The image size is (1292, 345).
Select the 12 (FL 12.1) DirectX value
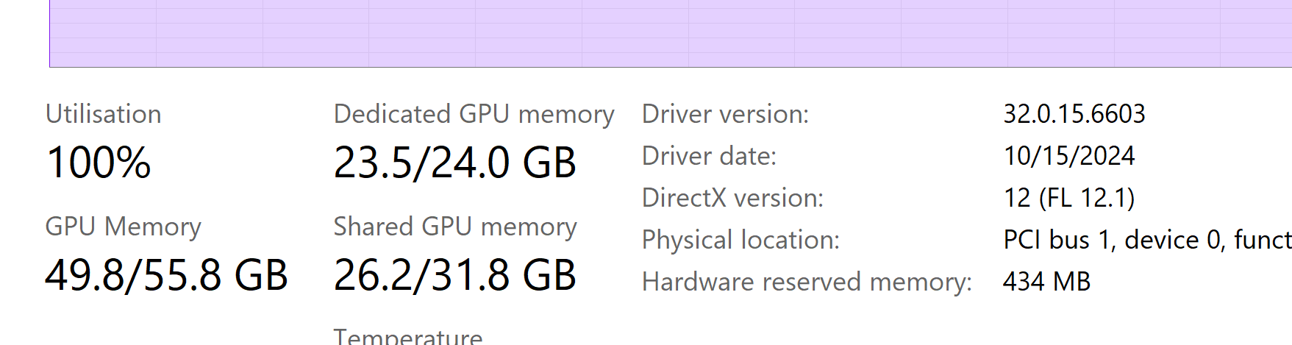coord(1069,198)
